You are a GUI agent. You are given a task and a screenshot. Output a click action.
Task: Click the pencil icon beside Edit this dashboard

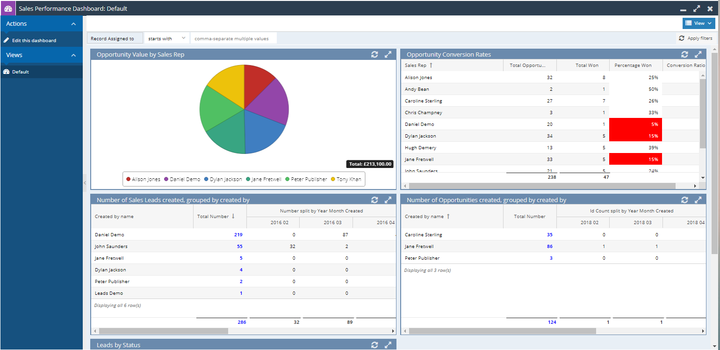click(6, 40)
